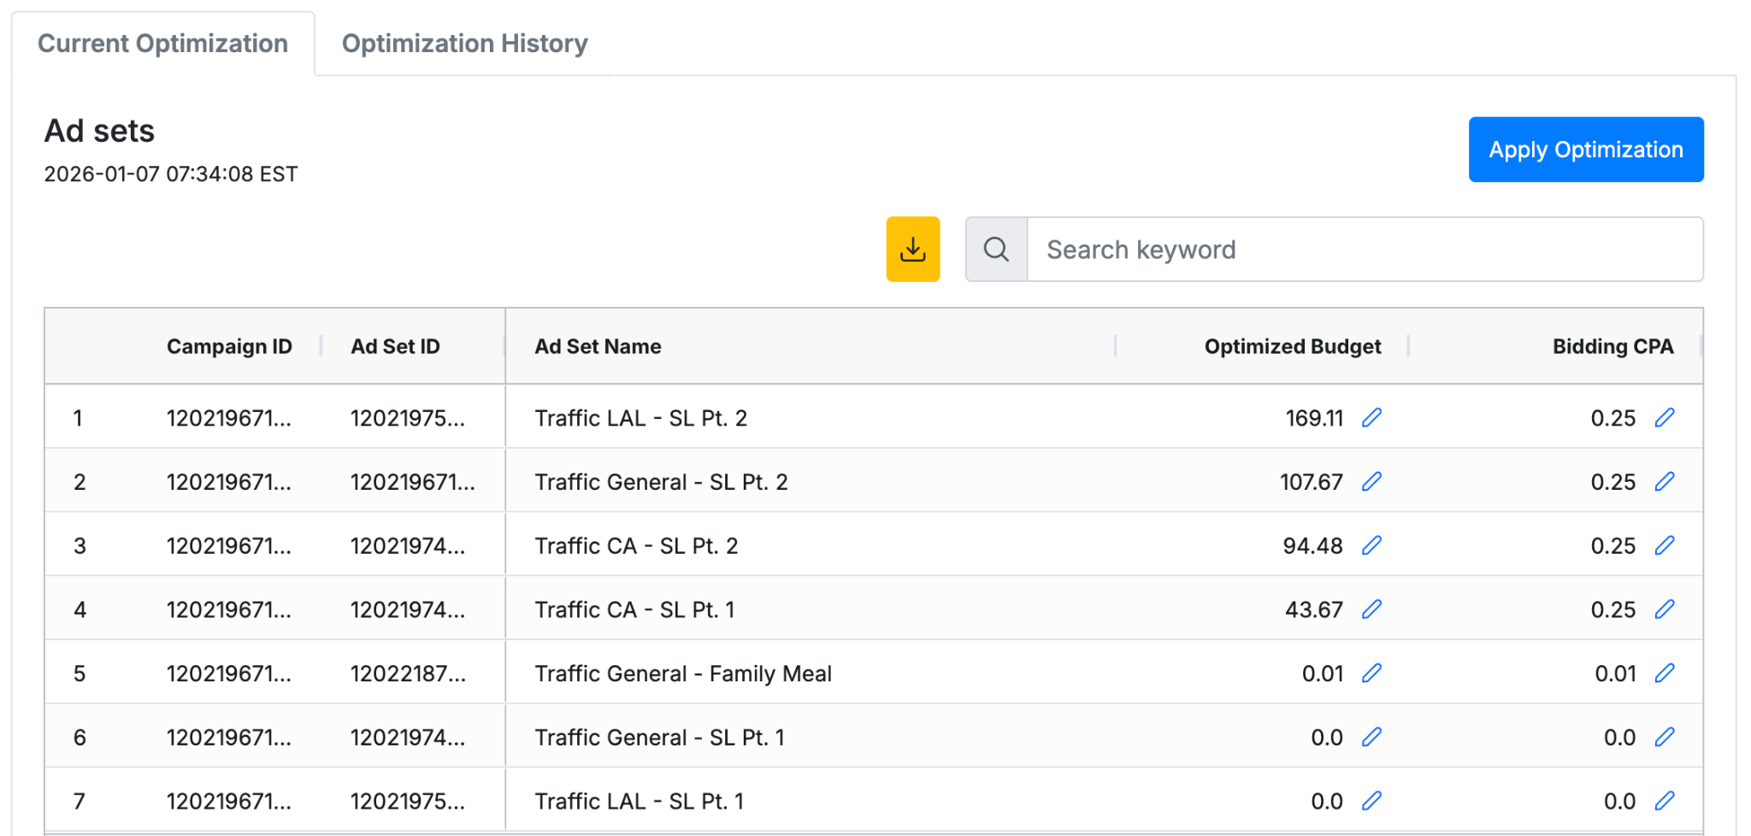The width and height of the screenshot is (1751, 836).
Task: Edit bidding CPA for Traffic General SL Pt. 2
Action: pos(1664,481)
